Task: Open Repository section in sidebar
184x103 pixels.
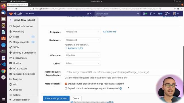Action: click(x=18, y=31)
